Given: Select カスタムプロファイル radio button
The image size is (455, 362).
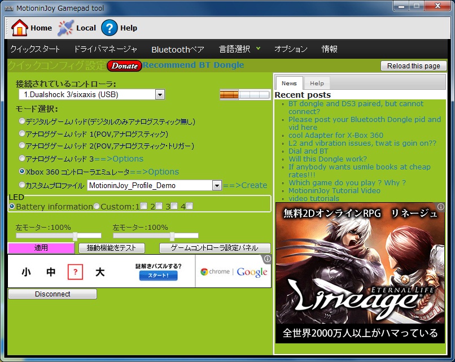Looking at the screenshot, I should (22, 185).
